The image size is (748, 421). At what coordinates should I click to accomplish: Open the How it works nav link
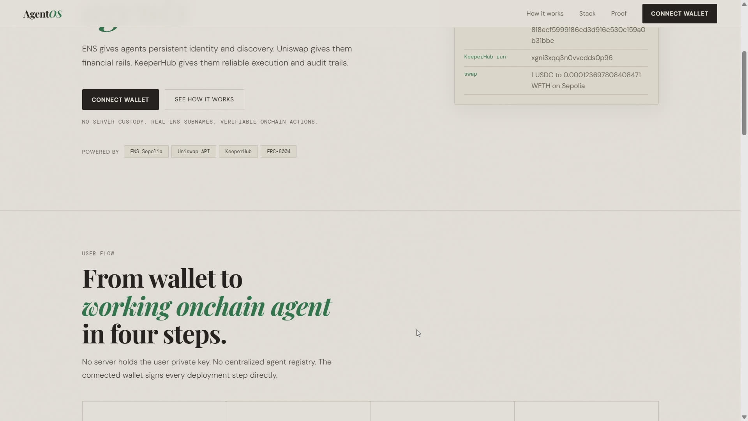pos(545,14)
